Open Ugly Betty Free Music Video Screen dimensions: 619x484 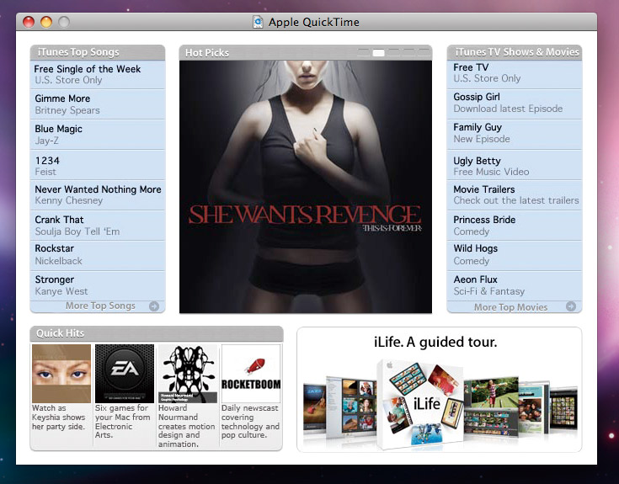coord(515,165)
